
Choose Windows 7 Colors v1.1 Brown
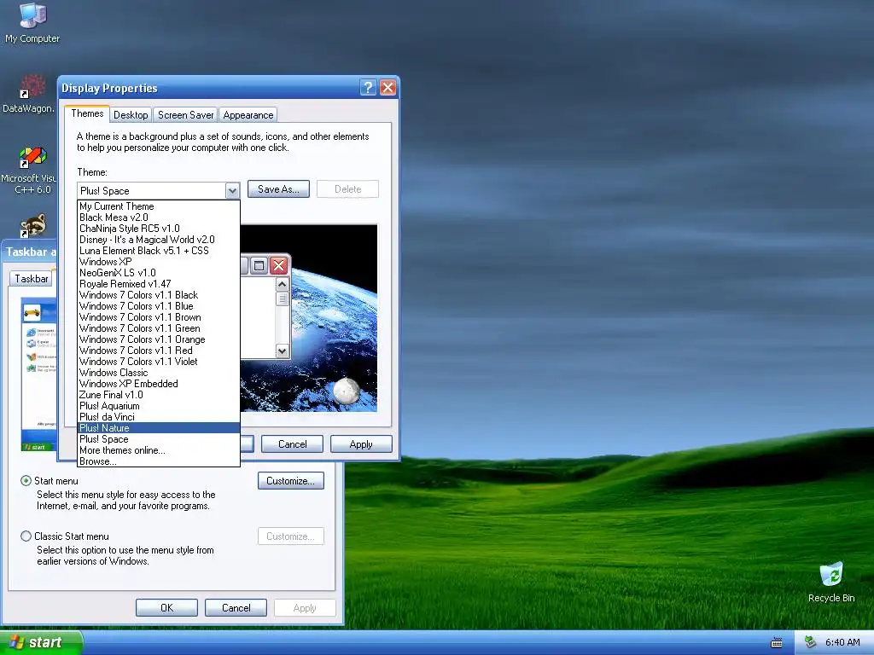click(158, 317)
